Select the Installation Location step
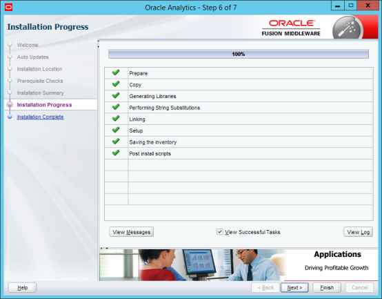 point(39,69)
